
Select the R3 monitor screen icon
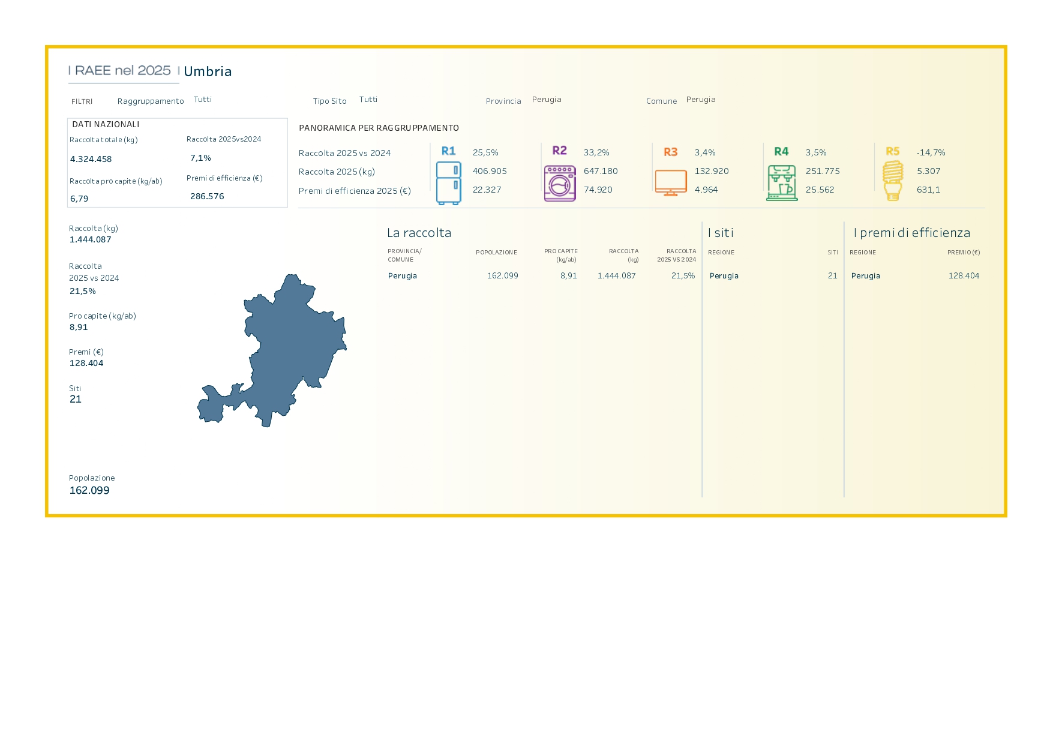pyautogui.click(x=671, y=183)
